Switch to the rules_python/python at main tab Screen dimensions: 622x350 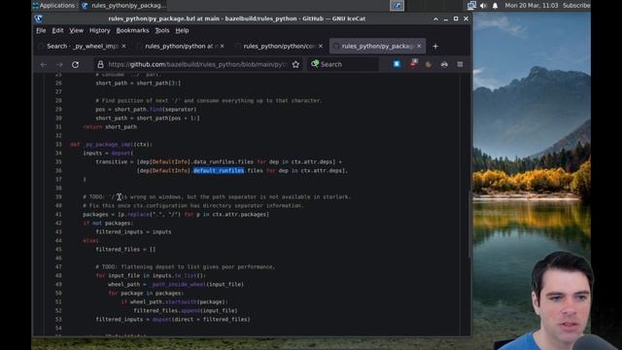pyautogui.click(x=181, y=47)
